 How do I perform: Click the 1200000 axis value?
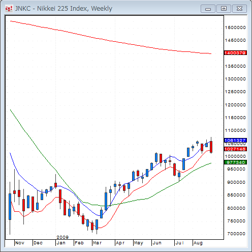coord(235,105)
